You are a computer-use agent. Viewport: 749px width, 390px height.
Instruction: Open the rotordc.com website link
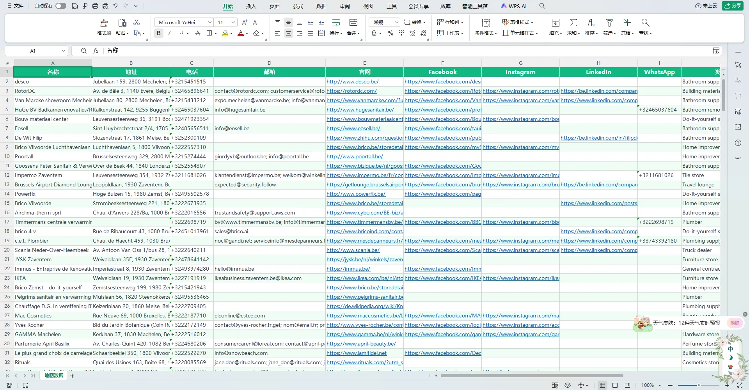352,91
